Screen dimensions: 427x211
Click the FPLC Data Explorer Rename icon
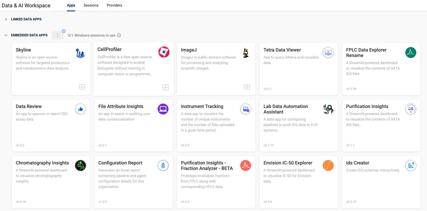(x=411, y=53)
